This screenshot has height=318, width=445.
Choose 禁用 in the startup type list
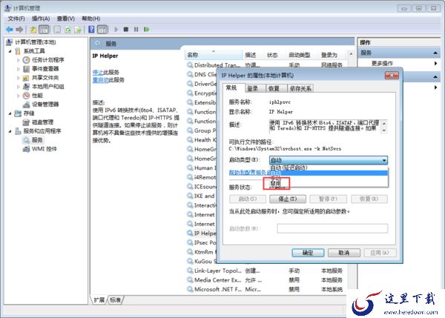[x=329, y=183]
